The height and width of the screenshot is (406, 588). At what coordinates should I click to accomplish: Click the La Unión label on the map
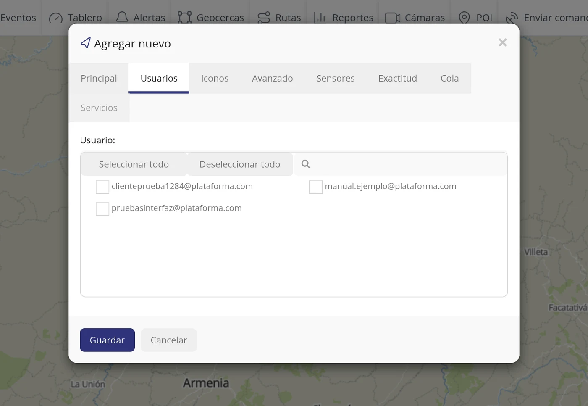(88, 384)
